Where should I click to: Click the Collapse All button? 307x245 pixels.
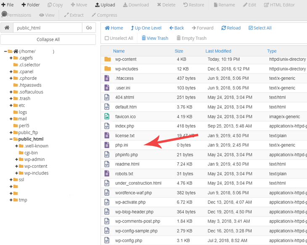pos(48,39)
